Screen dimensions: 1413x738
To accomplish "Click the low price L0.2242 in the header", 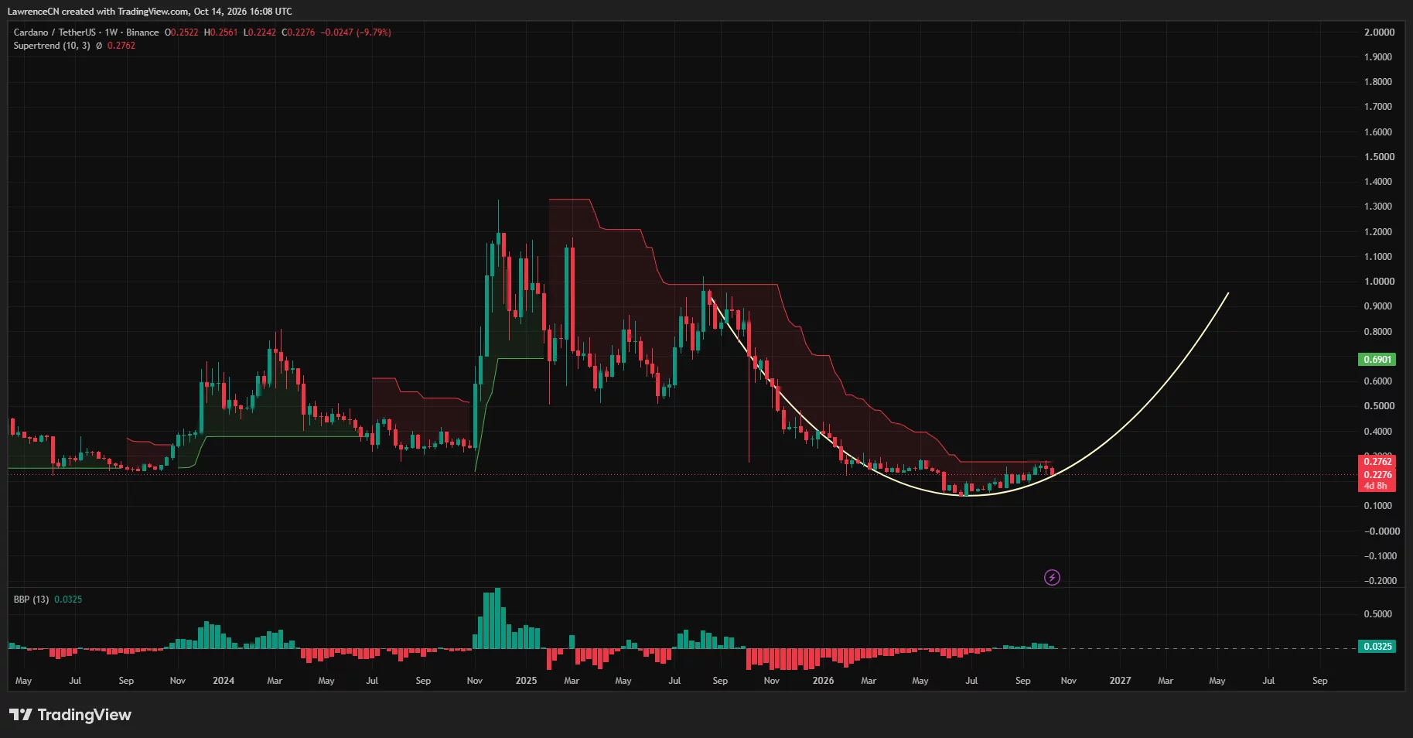I will click(260, 32).
